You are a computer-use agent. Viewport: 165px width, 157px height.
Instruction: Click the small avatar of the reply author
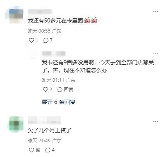(33, 53)
